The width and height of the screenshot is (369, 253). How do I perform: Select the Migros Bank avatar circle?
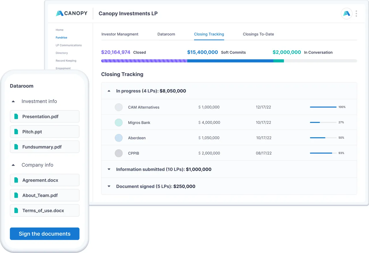pyautogui.click(x=119, y=123)
